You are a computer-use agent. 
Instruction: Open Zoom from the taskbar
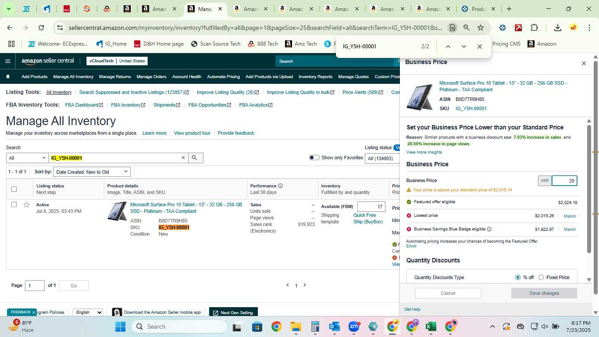354,326
